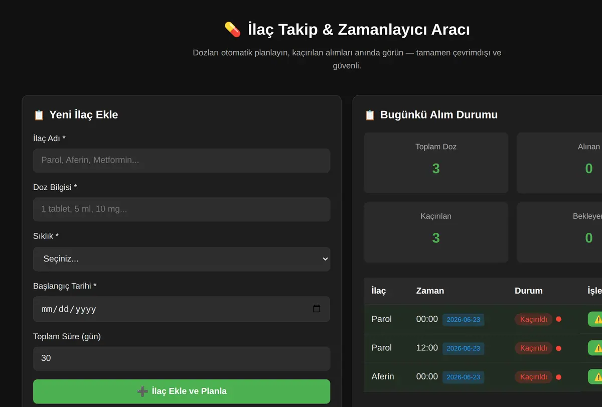
Task: Click the red dot beside Aferin's Kaçırıldı
Action: [x=558, y=377]
